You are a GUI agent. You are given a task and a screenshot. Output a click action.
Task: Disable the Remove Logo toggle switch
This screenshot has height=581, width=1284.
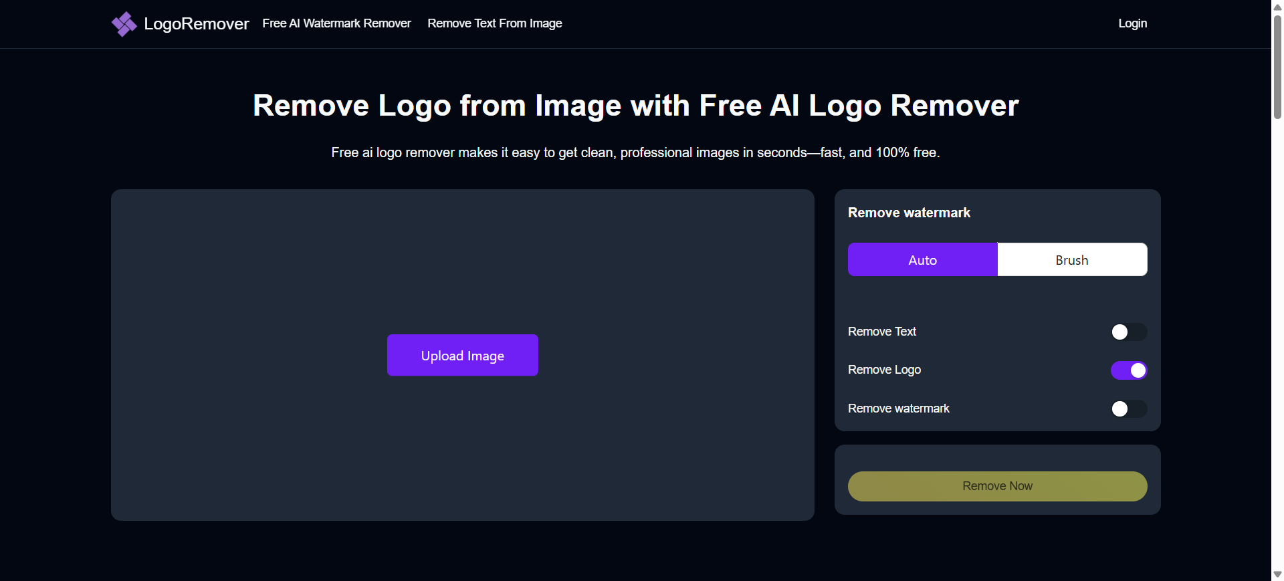point(1128,370)
